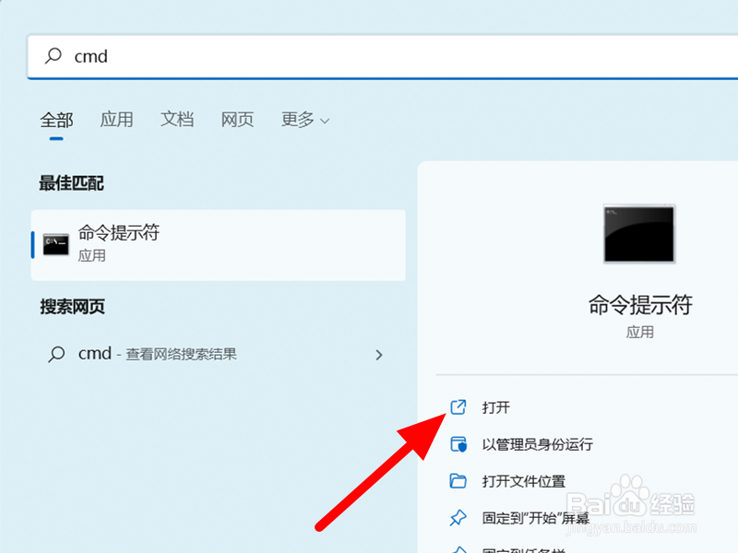Select the open icon beside 打开
This screenshot has width=738, height=553.
tap(458, 406)
